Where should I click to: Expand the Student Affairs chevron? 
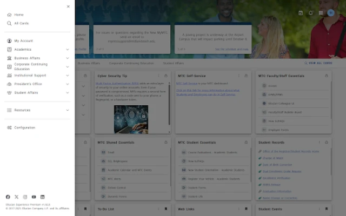[68, 92]
